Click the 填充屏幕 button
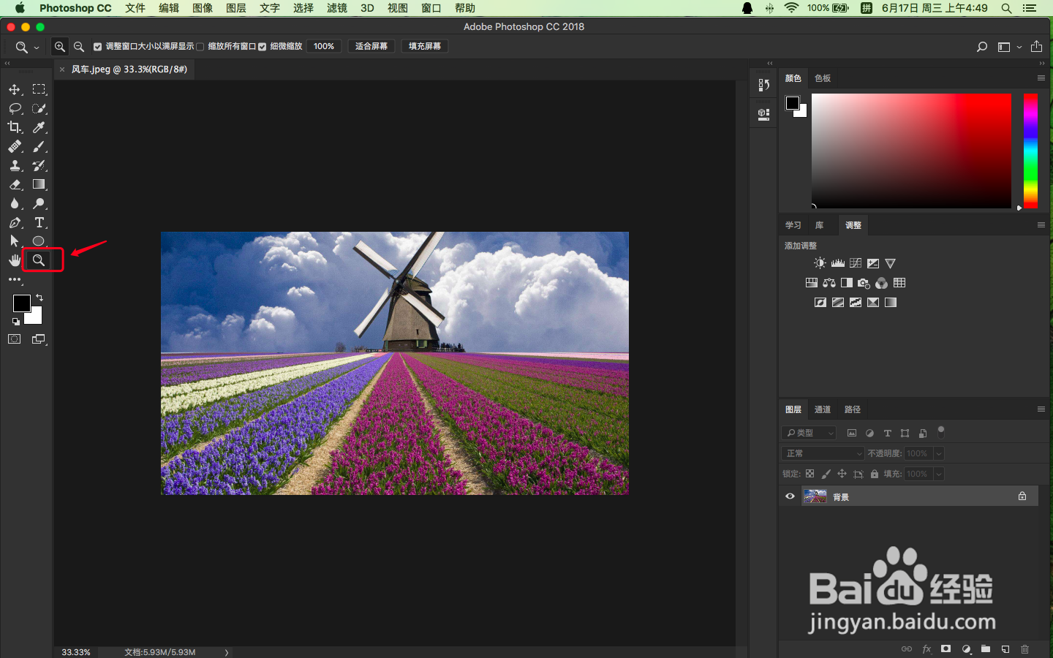 pos(424,46)
